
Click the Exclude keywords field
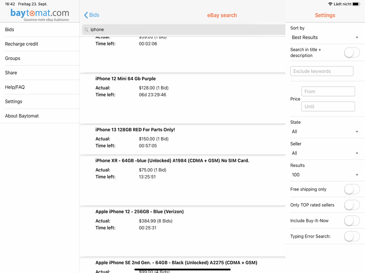pyautogui.click(x=322, y=71)
